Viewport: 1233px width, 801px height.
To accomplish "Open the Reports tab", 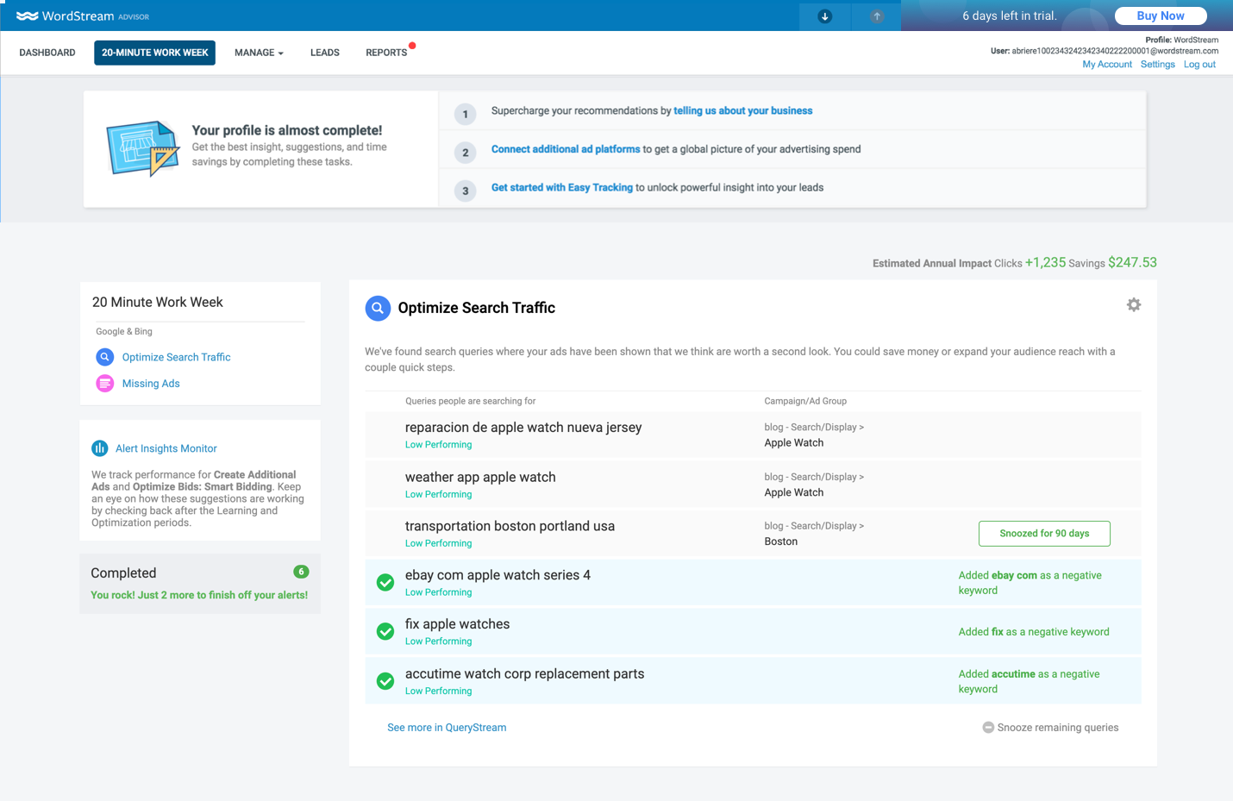I will click(386, 53).
